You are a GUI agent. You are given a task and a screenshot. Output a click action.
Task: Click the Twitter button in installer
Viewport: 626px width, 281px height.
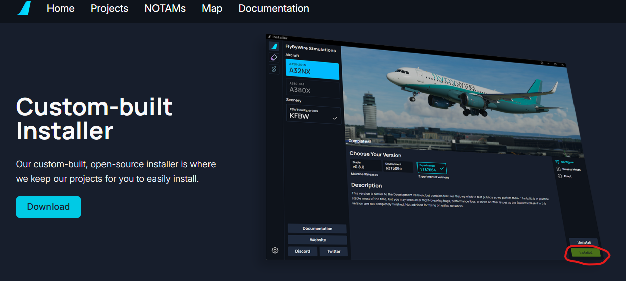tap(334, 251)
